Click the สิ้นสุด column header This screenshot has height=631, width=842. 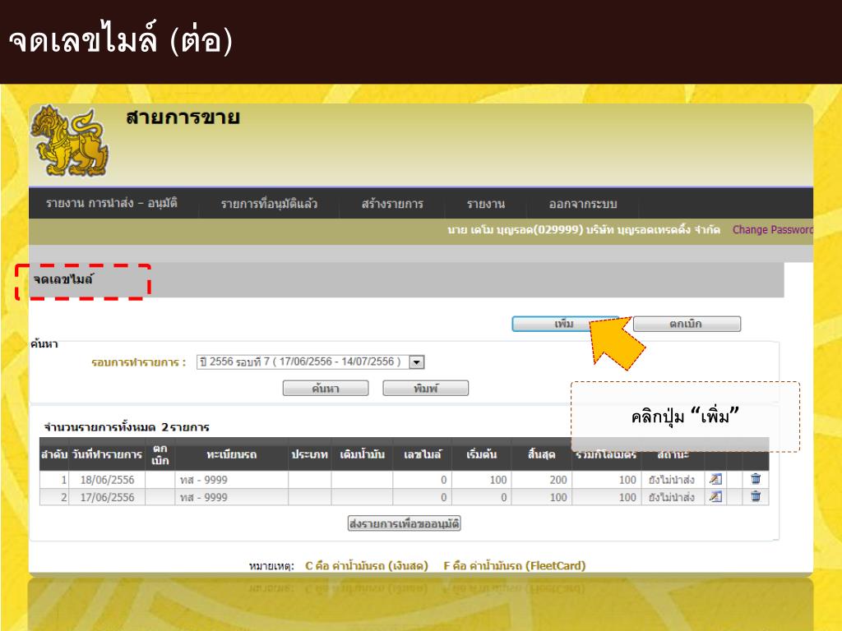click(x=541, y=454)
